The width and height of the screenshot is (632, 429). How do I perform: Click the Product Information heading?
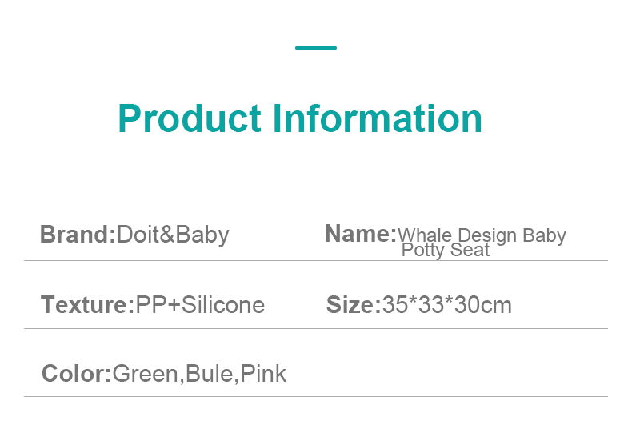pyautogui.click(x=300, y=118)
